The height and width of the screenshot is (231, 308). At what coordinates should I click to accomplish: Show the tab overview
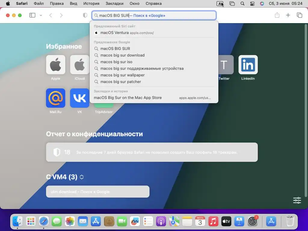point(299,15)
